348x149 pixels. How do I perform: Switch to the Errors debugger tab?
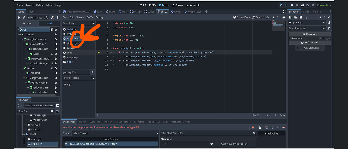(82, 122)
